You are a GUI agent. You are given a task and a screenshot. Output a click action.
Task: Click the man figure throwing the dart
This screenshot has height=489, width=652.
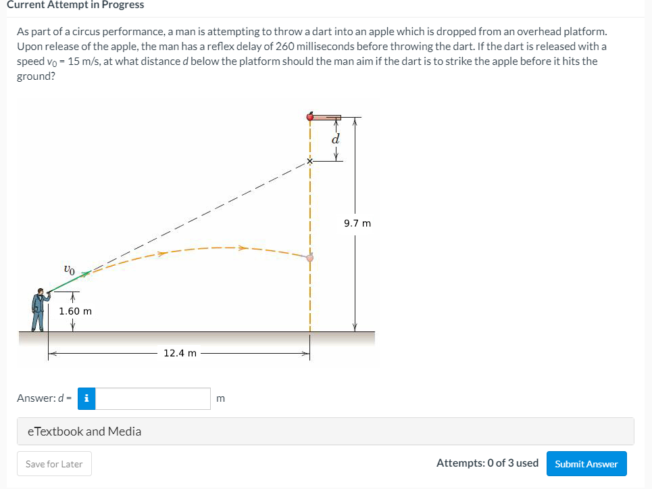(x=39, y=308)
